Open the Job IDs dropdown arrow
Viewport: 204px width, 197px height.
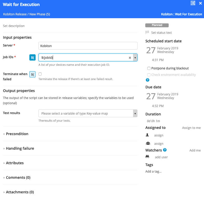point(135,58)
